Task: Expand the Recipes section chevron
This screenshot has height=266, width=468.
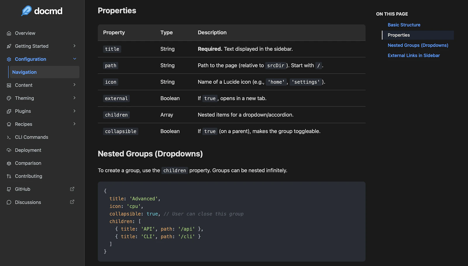Action: pyautogui.click(x=75, y=124)
